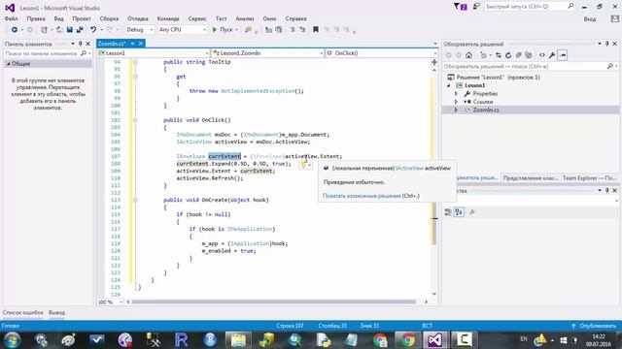Click the Save icon in the toolbar
This screenshot has height=349, width=622.
click(69, 30)
